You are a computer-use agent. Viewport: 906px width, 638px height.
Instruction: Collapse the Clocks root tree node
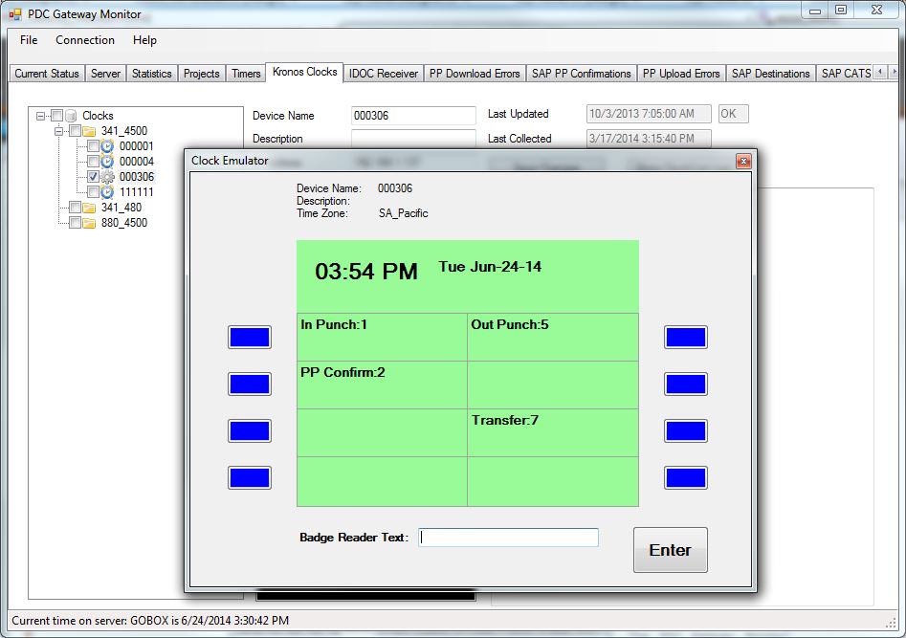click(x=40, y=116)
